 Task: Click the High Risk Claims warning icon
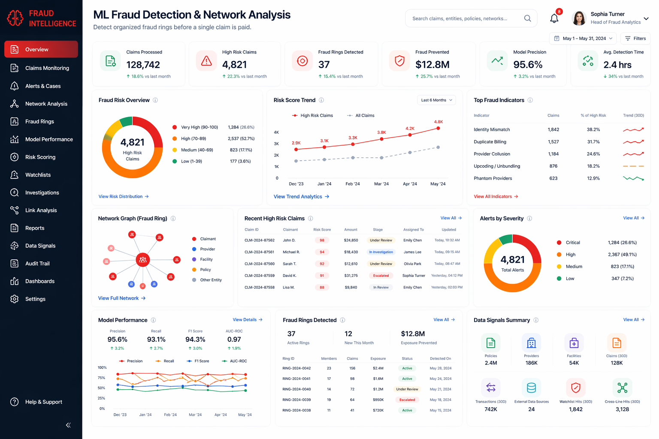click(x=206, y=61)
